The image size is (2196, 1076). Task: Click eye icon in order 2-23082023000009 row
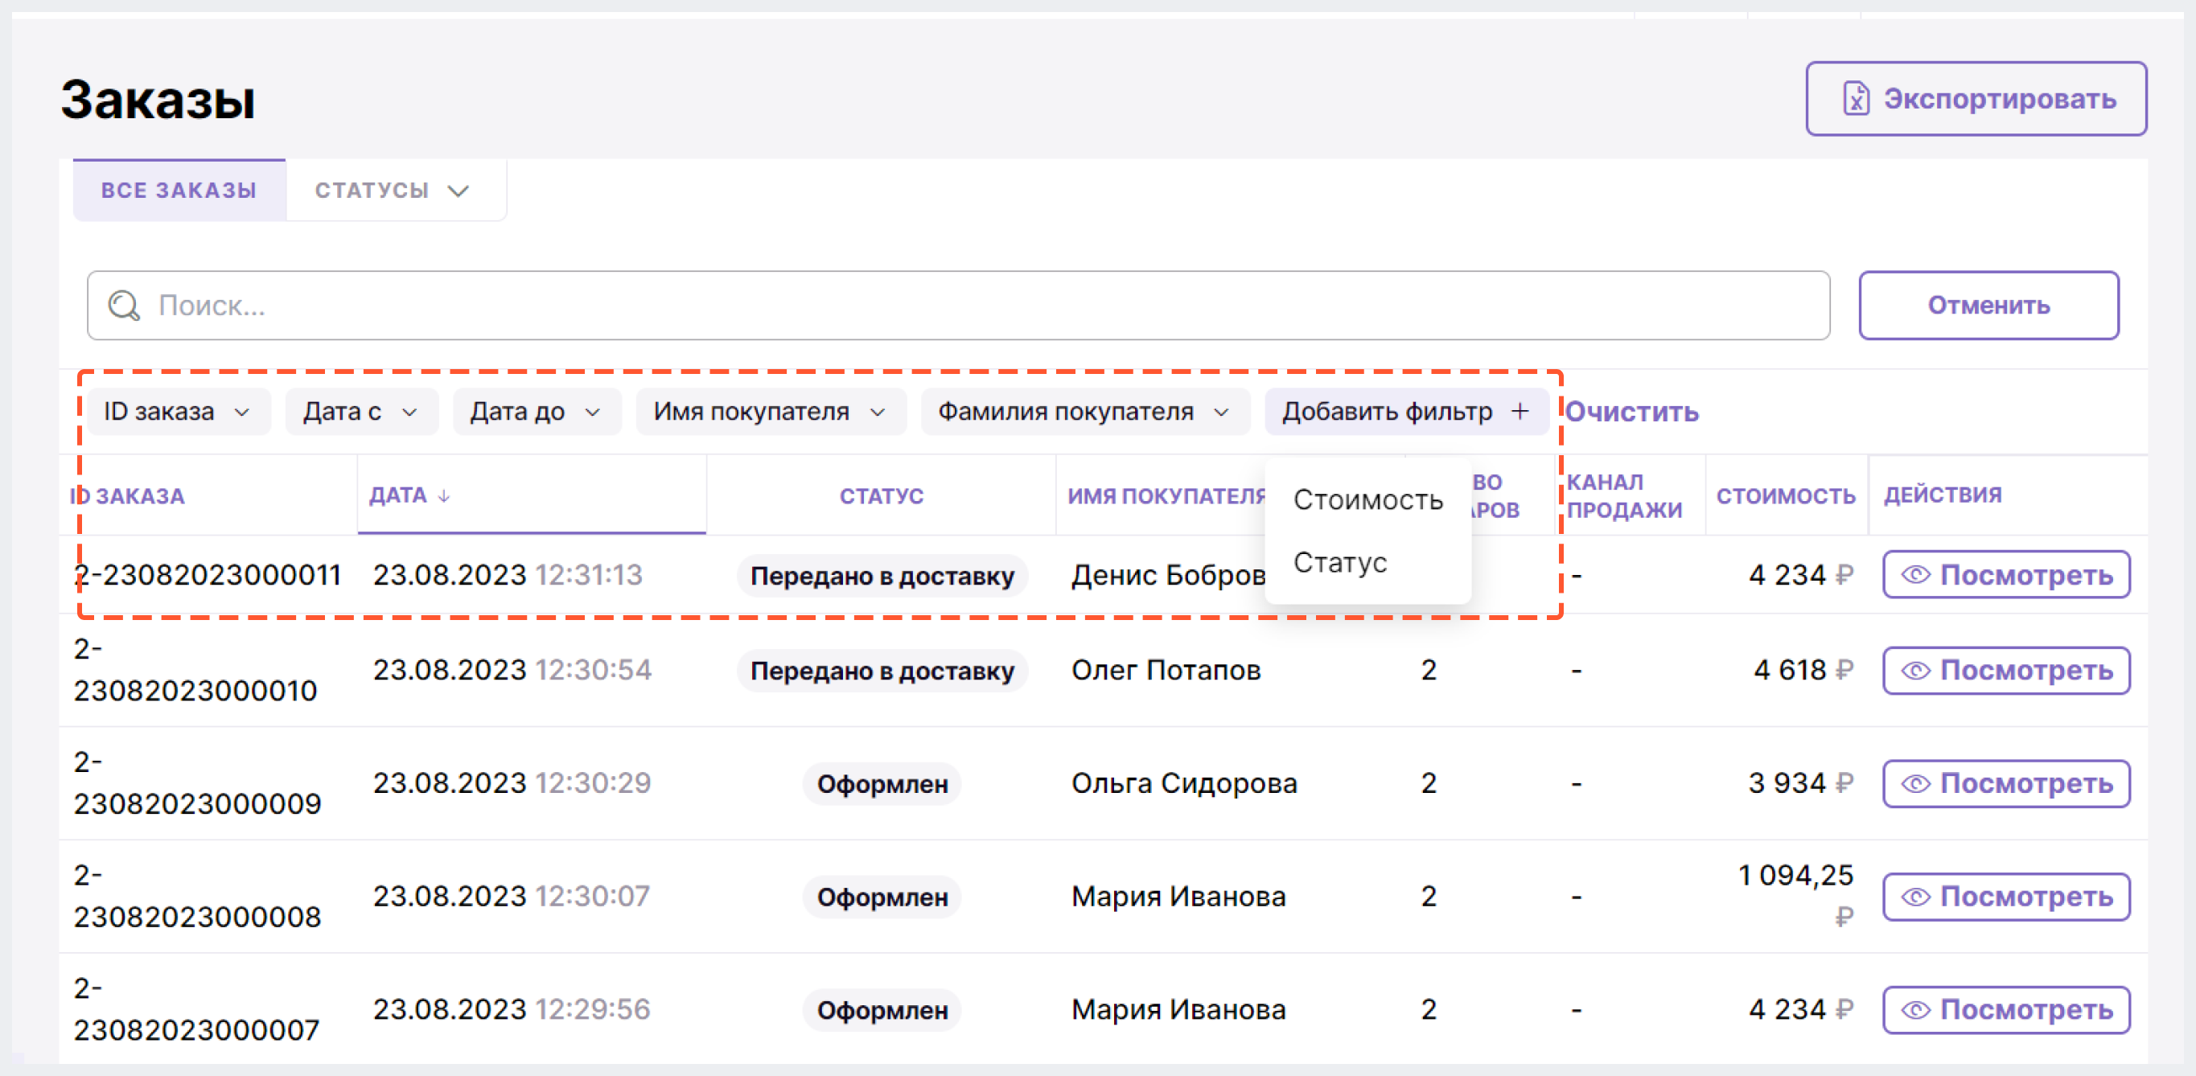pos(1915,784)
